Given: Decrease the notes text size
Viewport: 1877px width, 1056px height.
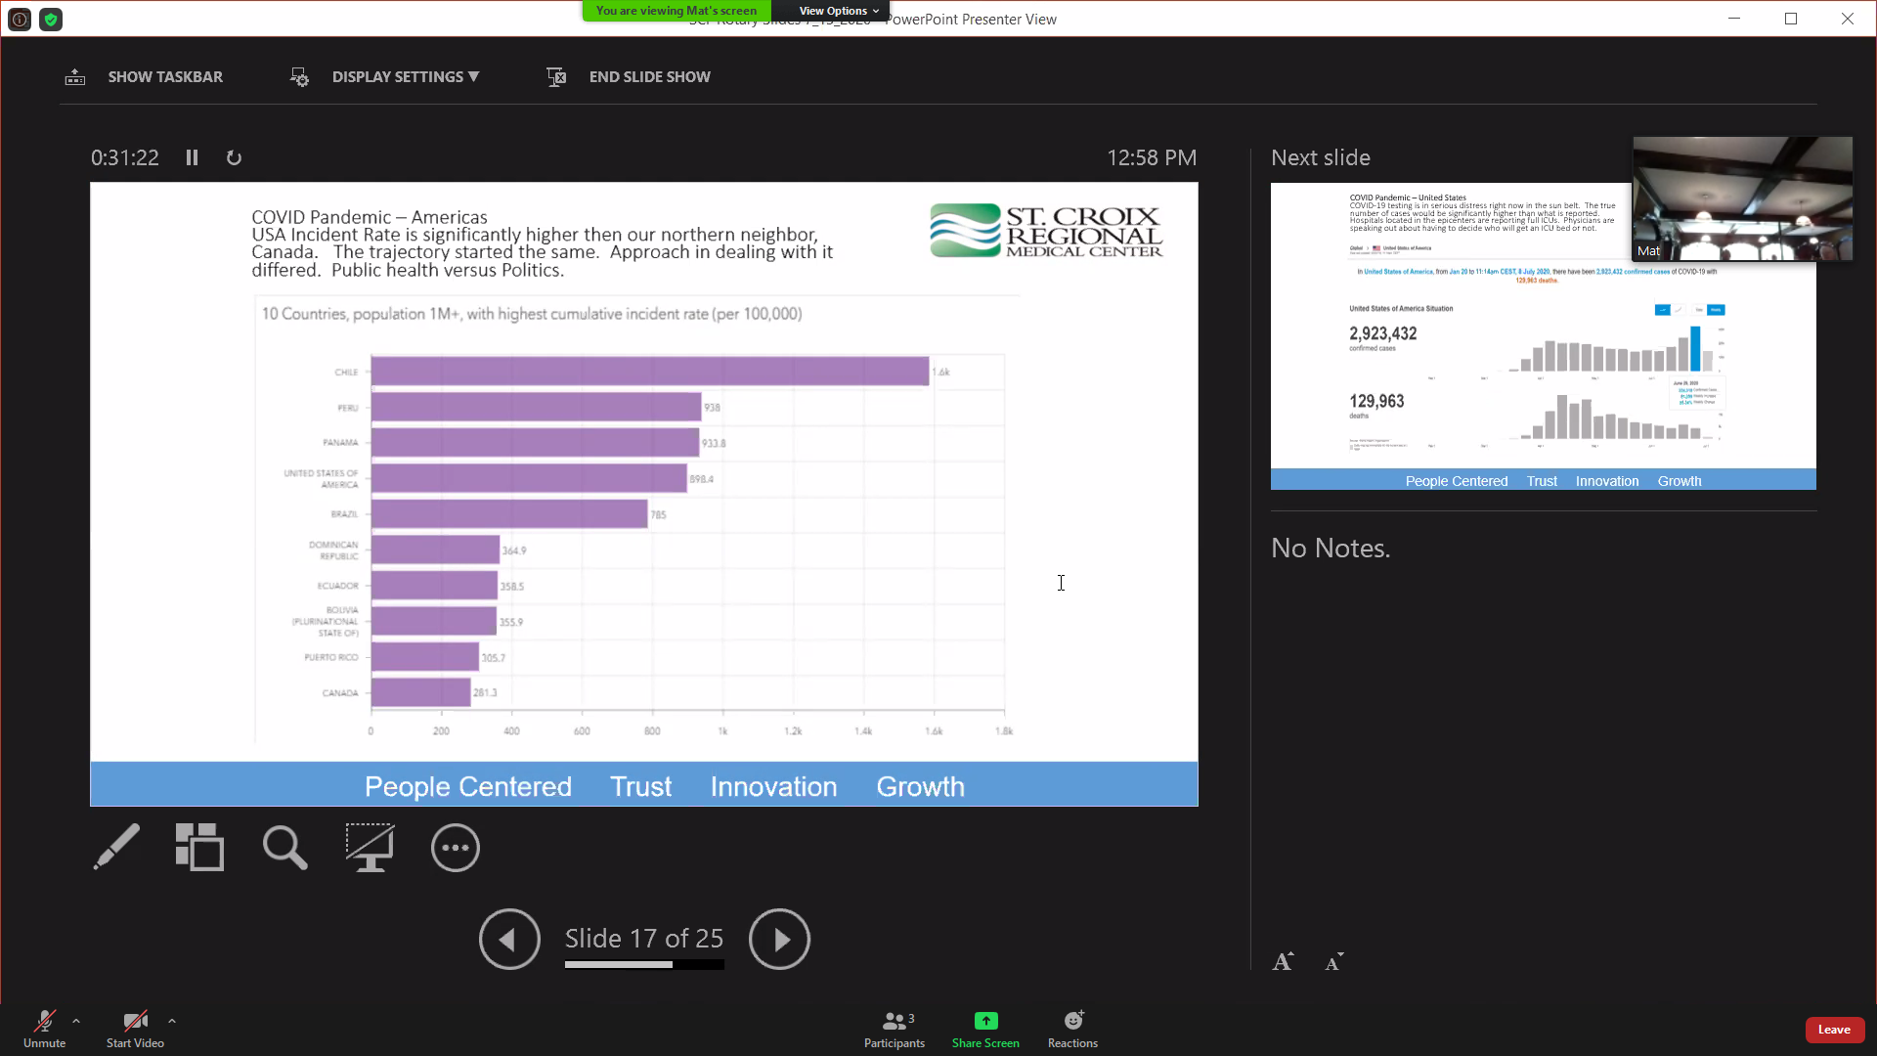Looking at the screenshot, I should click(x=1334, y=962).
